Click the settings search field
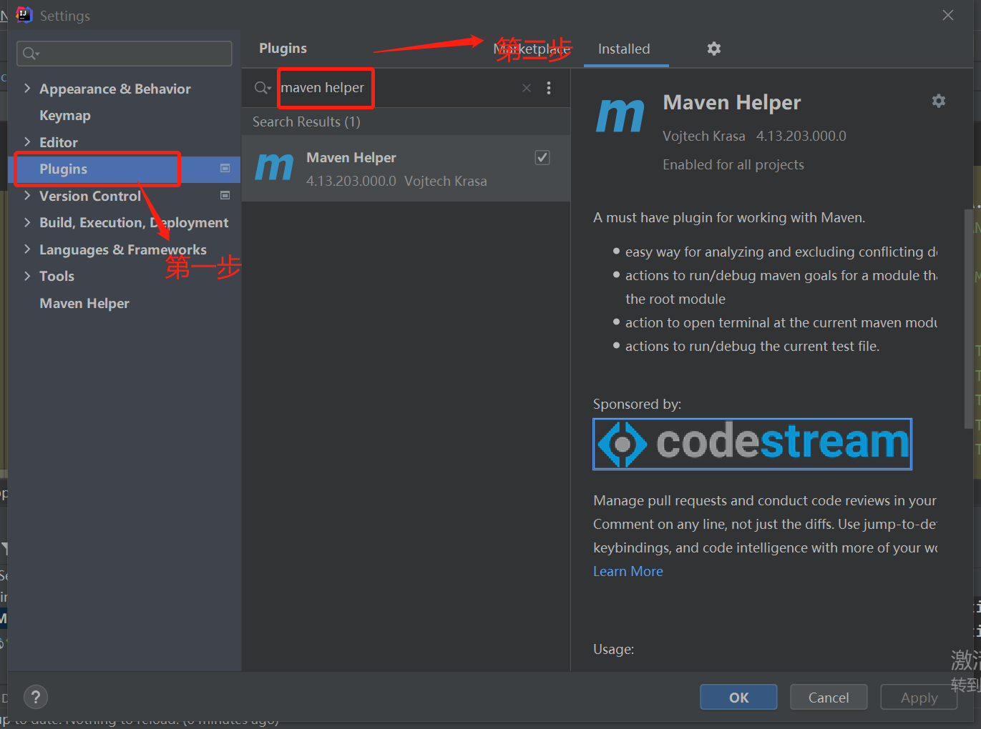Screen dimensions: 981x729 [x=125, y=54]
